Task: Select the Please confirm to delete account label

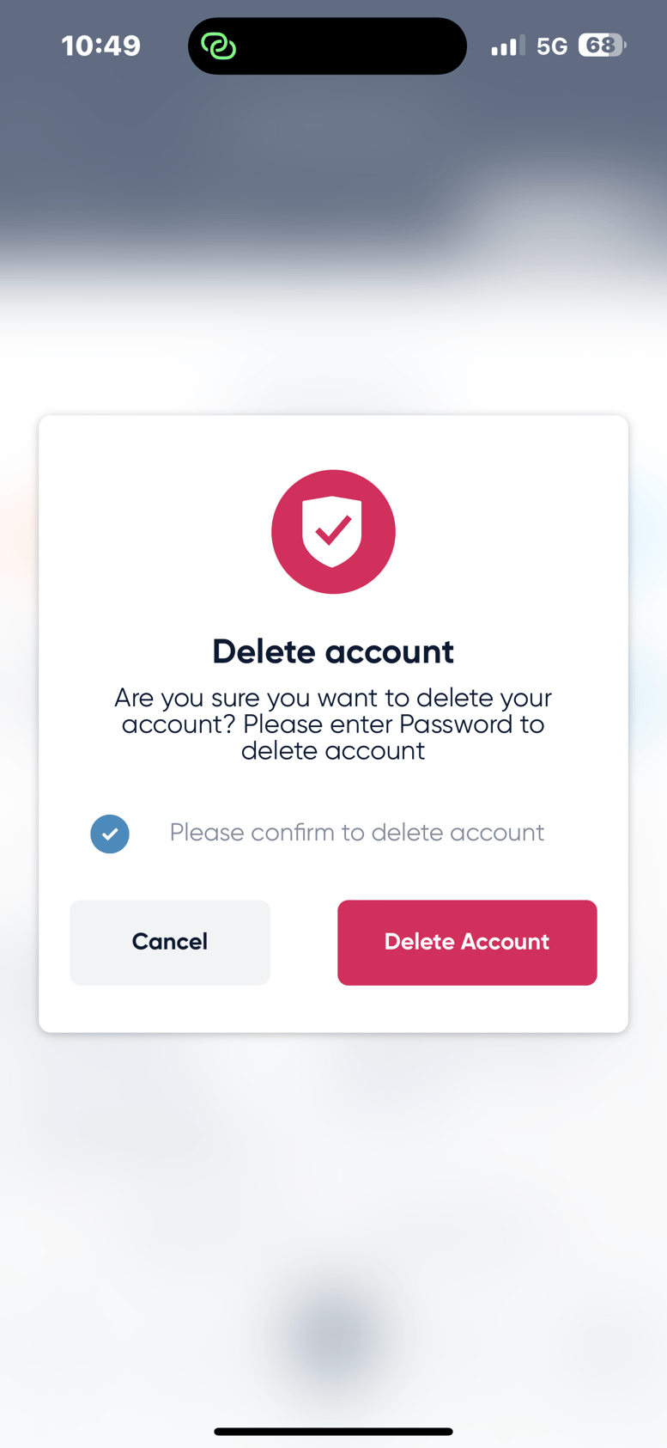Action: click(x=357, y=833)
